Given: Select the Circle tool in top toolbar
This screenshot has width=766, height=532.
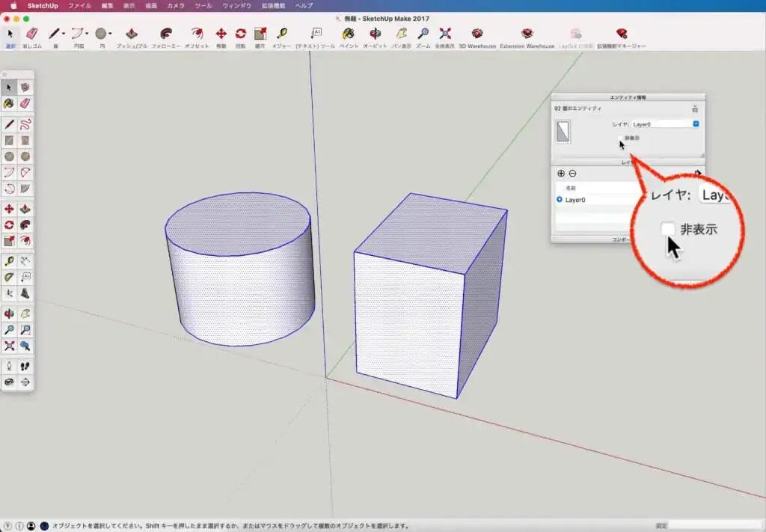Looking at the screenshot, I should pos(101,34).
